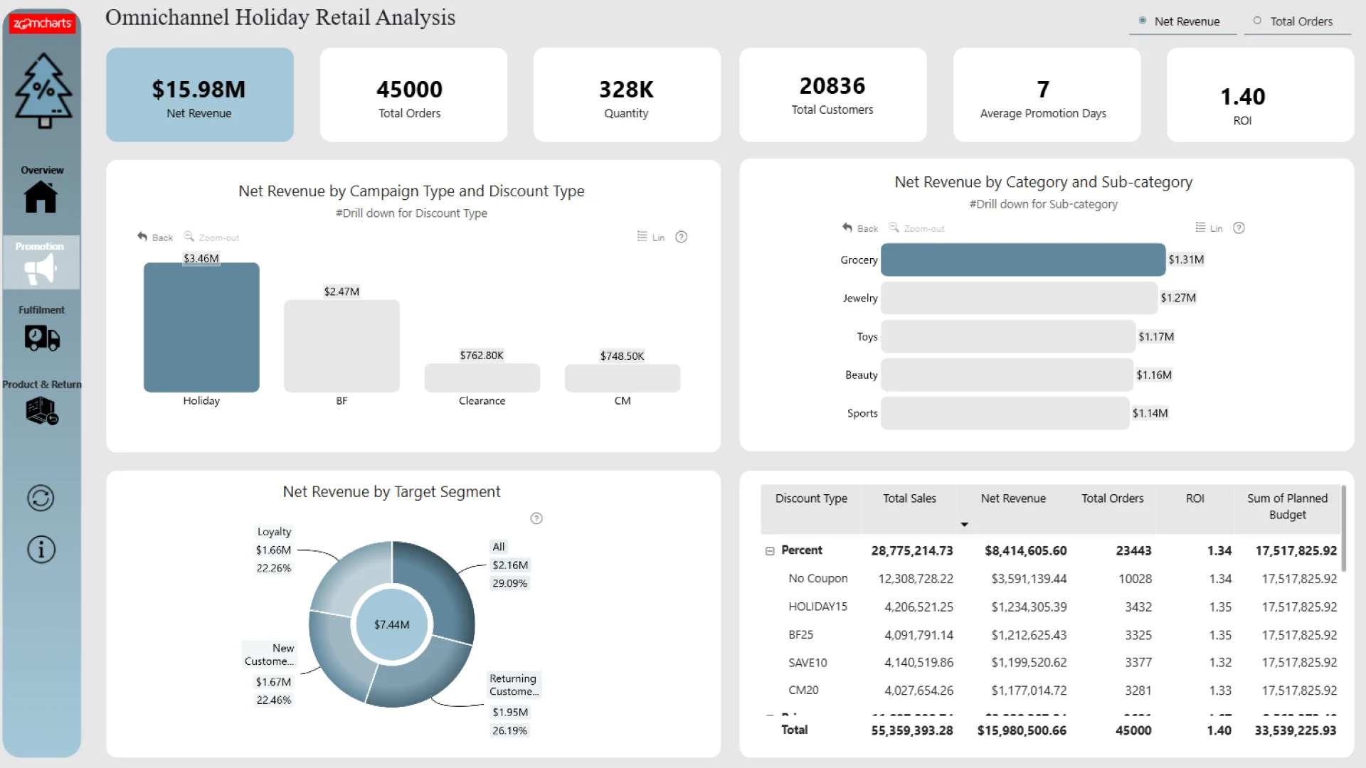Click the refresh circular arrows icon
Viewport: 1366px width, 768px height.
click(41, 498)
